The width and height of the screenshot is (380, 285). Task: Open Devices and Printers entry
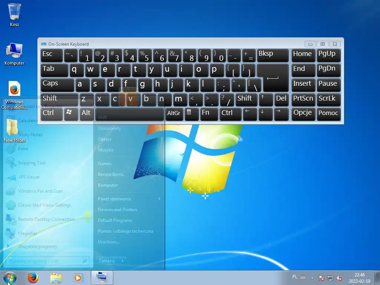point(118,210)
